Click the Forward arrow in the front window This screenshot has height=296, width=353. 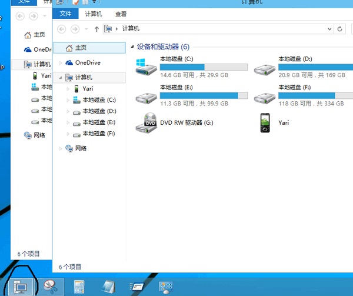(75, 29)
